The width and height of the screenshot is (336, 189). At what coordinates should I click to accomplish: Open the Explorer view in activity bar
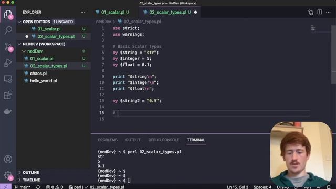pyautogui.click(x=8, y=14)
